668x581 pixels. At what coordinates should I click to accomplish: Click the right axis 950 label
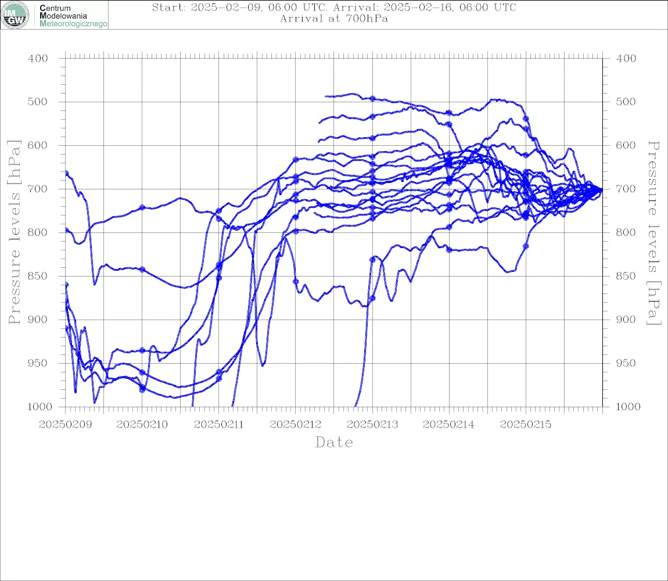click(626, 363)
